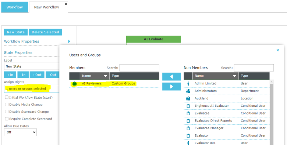Move selection to Non Members with right arrow
Viewport: 287px width, 145px height.
[171, 86]
